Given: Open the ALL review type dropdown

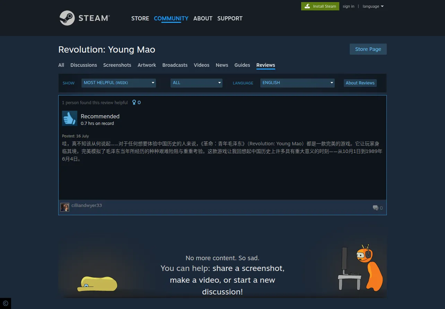Looking at the screenshot, I should coord(197,83).
